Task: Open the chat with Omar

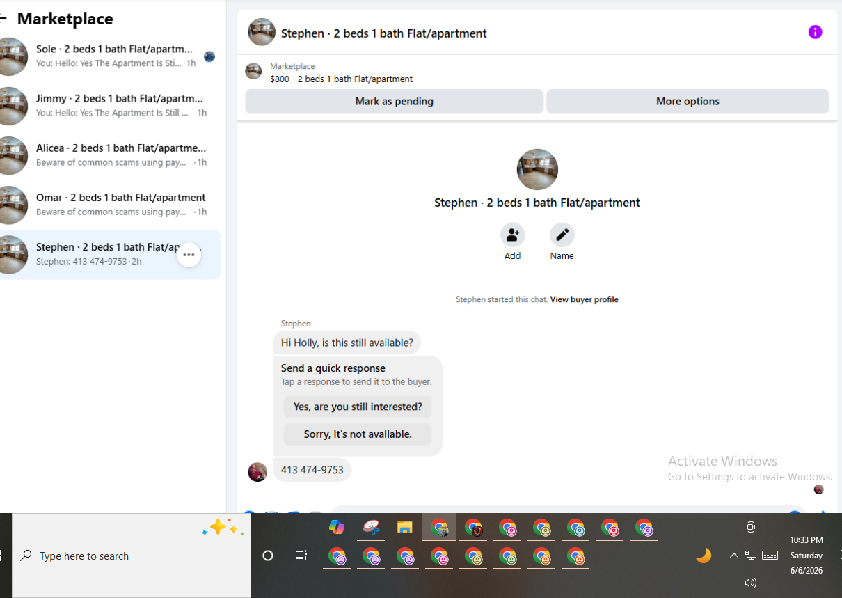Action: click(110, 205)
